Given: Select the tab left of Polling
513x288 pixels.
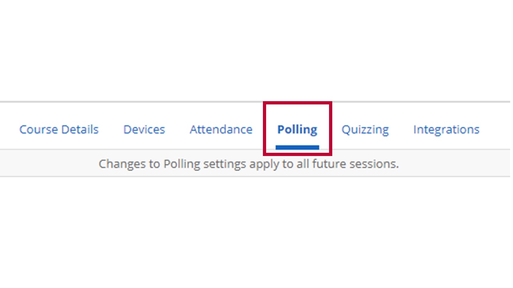Looking at the screenshot, I should 221,130.
